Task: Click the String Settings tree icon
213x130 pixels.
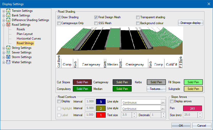Action: tap(8, 48)
